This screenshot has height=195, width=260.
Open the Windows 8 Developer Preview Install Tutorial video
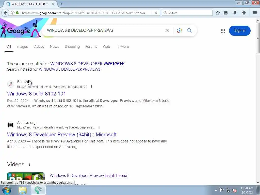pos(89,176)
